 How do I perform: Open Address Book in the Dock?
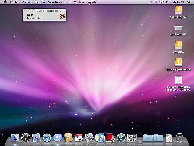pyautogui.click(x=68, y=137)
